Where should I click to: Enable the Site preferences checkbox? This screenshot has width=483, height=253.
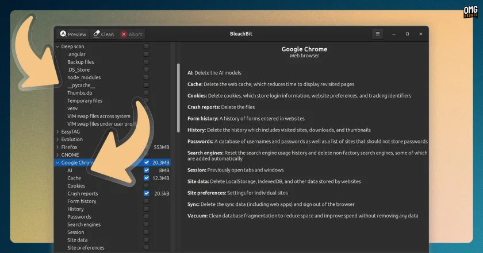[x=146, y=247]
